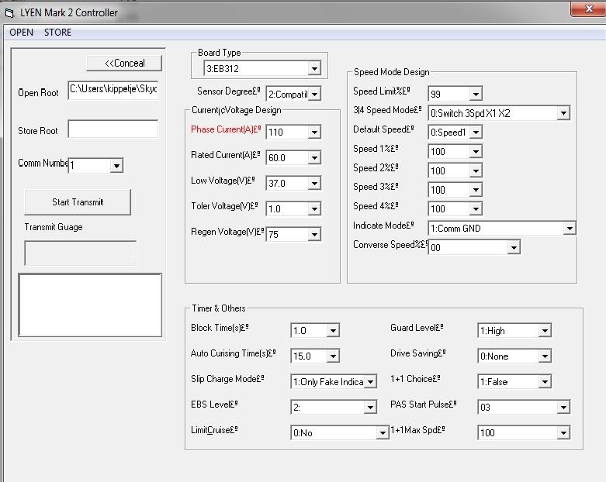Open the STORE menu

click(57, 33)
